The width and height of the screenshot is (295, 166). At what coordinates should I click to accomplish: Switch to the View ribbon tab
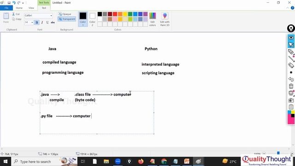[31, 8]
